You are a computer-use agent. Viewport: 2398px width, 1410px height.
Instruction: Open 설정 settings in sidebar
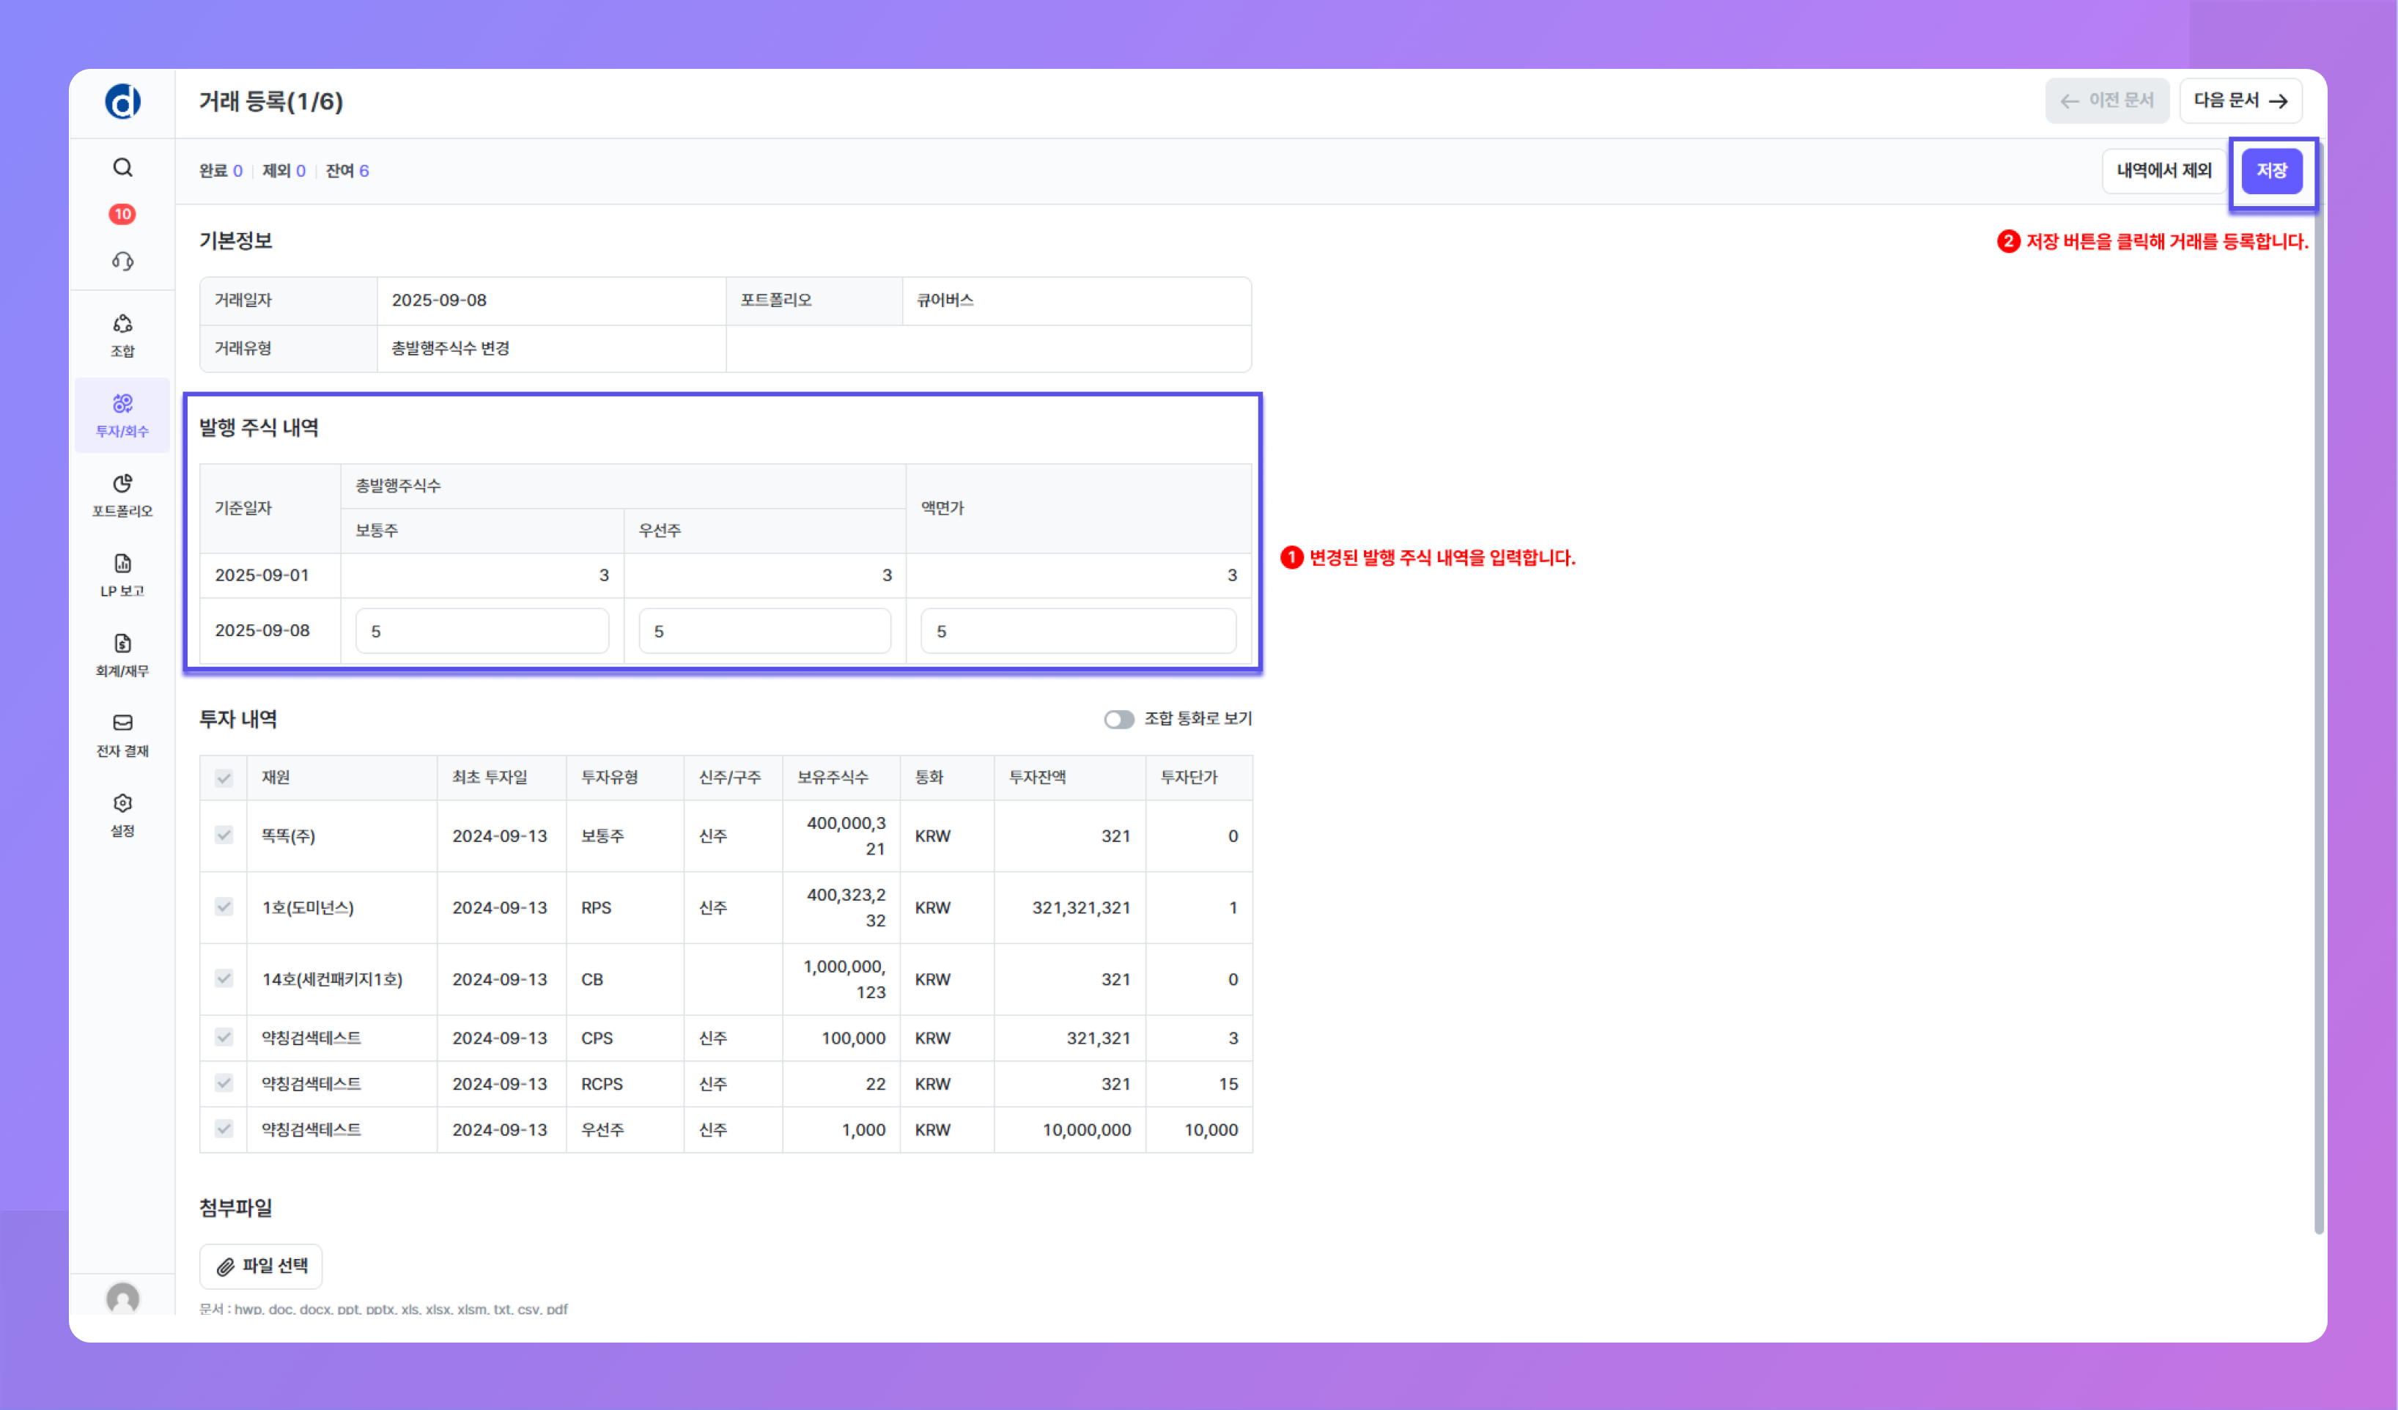[122, 816]
